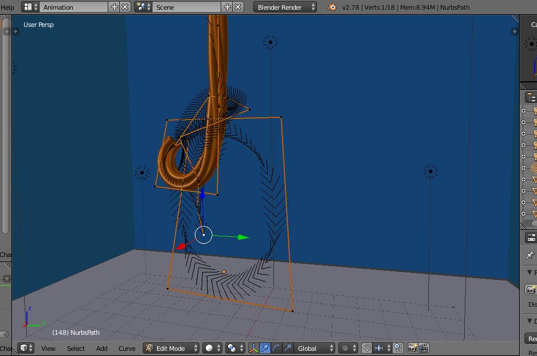Viewport: 537px width, 356px height.
Task: Click the User Persp view label
Action: pos(38,25)
